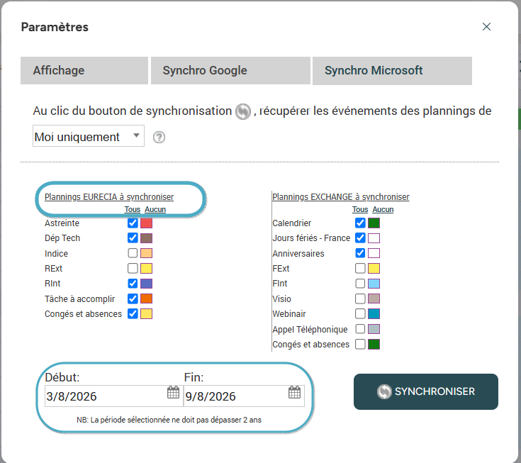Click the Plannings EURECIA à synchroniser heading
The width and height of the screenshot is (521, 463).
(109, 197)
